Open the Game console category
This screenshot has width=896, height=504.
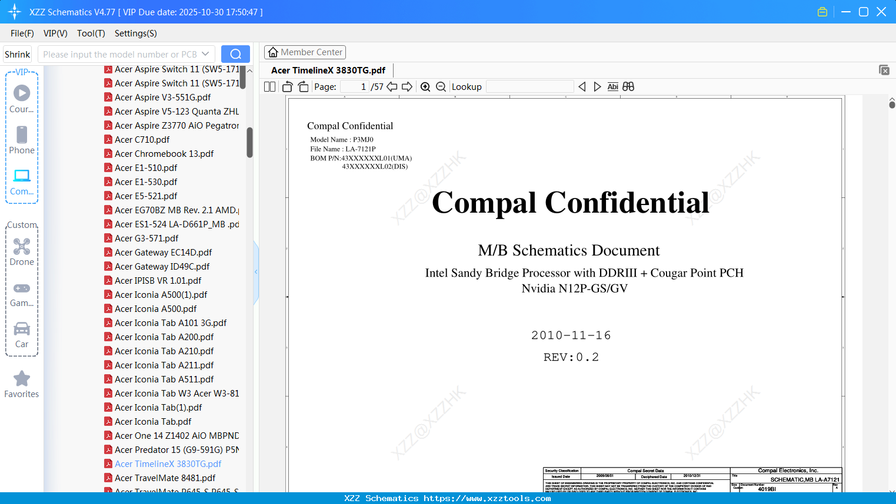tap(22, 294)
